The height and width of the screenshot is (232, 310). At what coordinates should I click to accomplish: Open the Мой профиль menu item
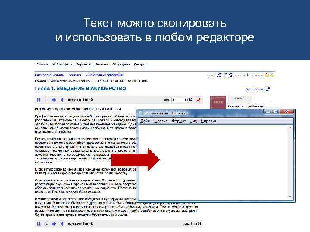(x=62, y=64)
